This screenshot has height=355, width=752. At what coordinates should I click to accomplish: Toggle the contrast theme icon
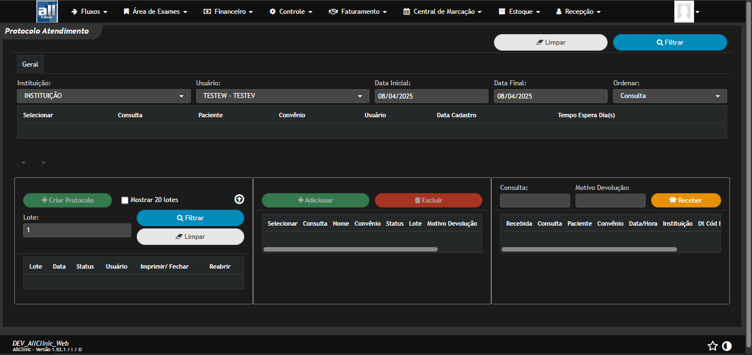coord(727,346)
